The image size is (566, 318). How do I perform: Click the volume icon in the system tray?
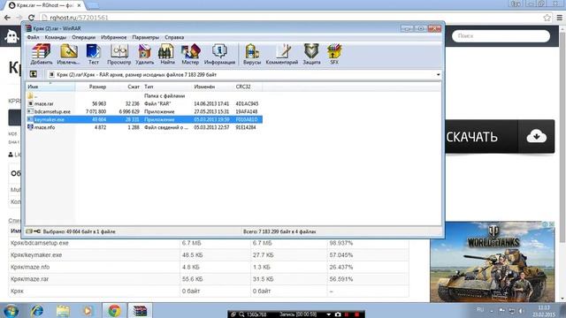click(522, 311)
